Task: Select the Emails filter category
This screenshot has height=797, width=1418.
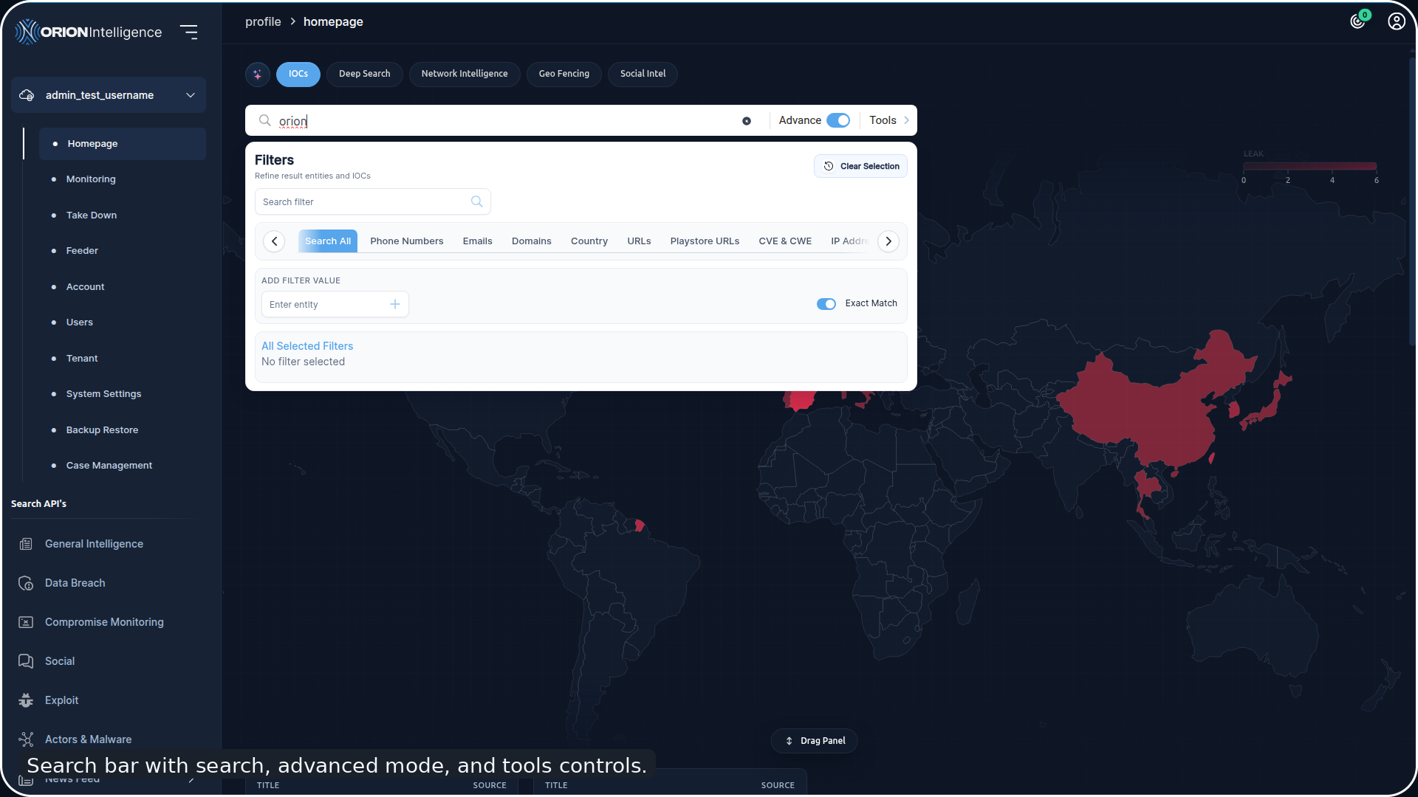Action: (478, 241)
